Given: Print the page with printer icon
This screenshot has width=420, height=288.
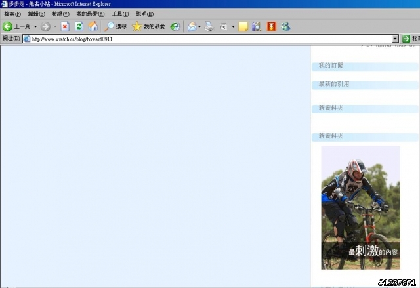Looking at the screenshot, I should click(209, 26).
